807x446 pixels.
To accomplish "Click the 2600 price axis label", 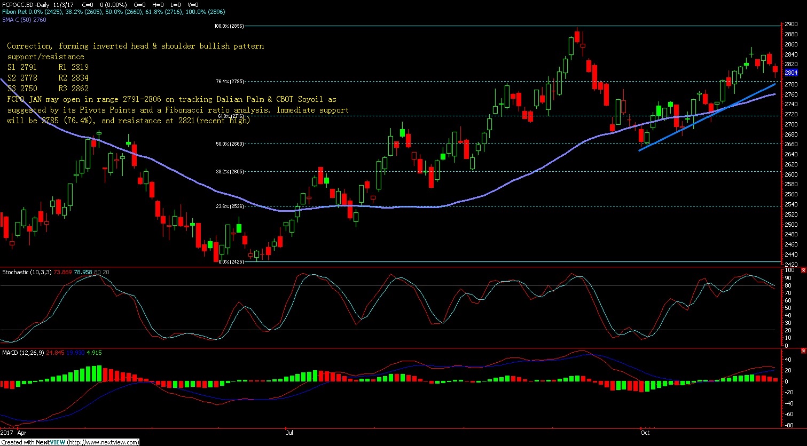I will (x=792, y=174).
